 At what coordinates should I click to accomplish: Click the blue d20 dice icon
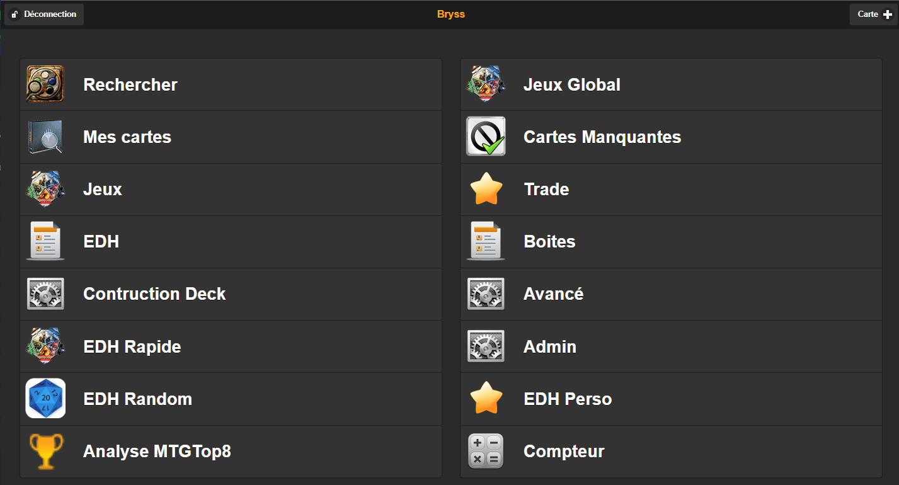(45, 399)
